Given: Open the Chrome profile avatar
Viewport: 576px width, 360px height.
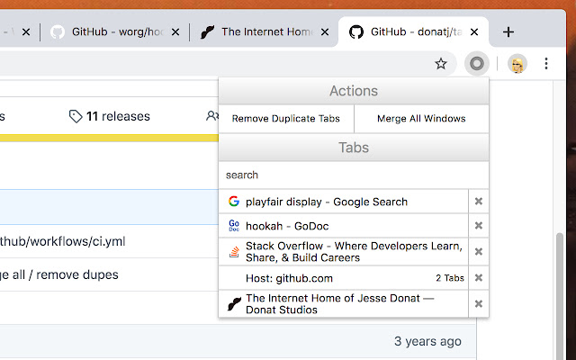Looking at the screenshot, I should point(517,64).
